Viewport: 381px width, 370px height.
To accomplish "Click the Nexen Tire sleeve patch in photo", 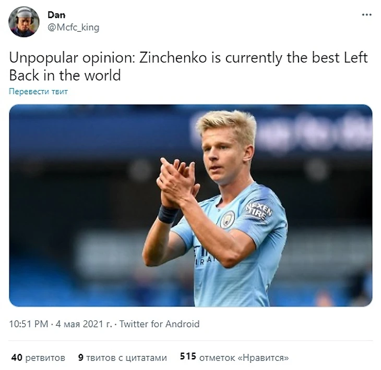I will pos(258,211).
